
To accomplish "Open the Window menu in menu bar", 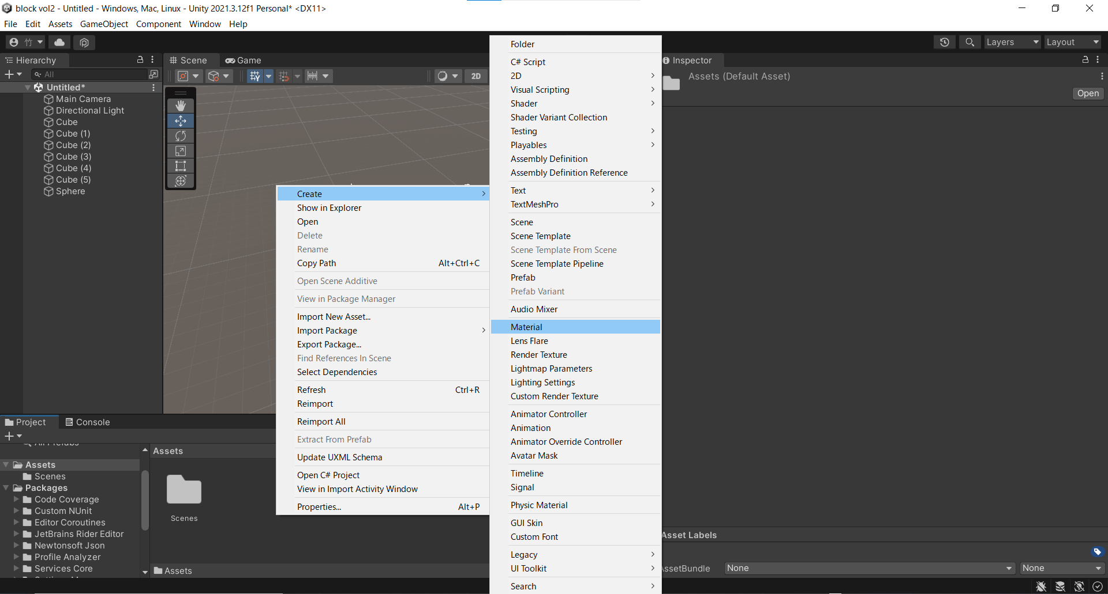I will pos(205,24).
